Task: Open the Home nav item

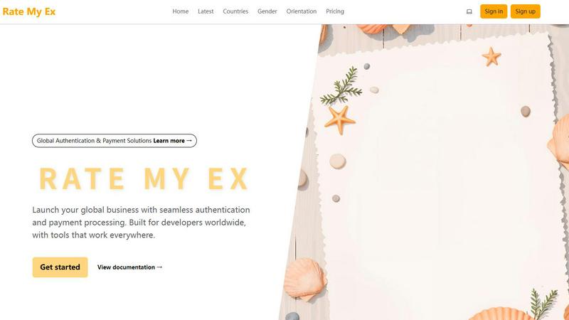Action: click(181, 11)
